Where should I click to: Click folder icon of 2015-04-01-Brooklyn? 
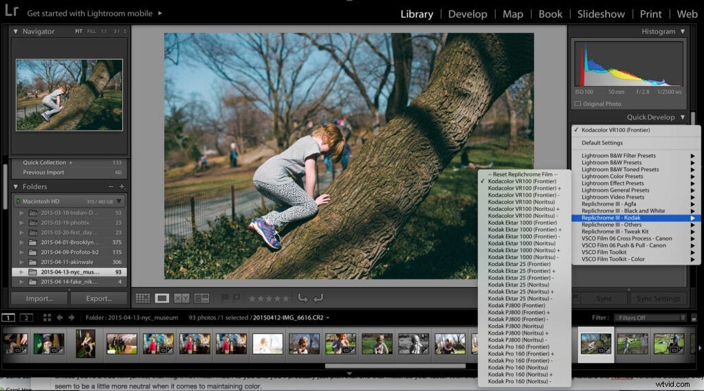pos(33,243)
